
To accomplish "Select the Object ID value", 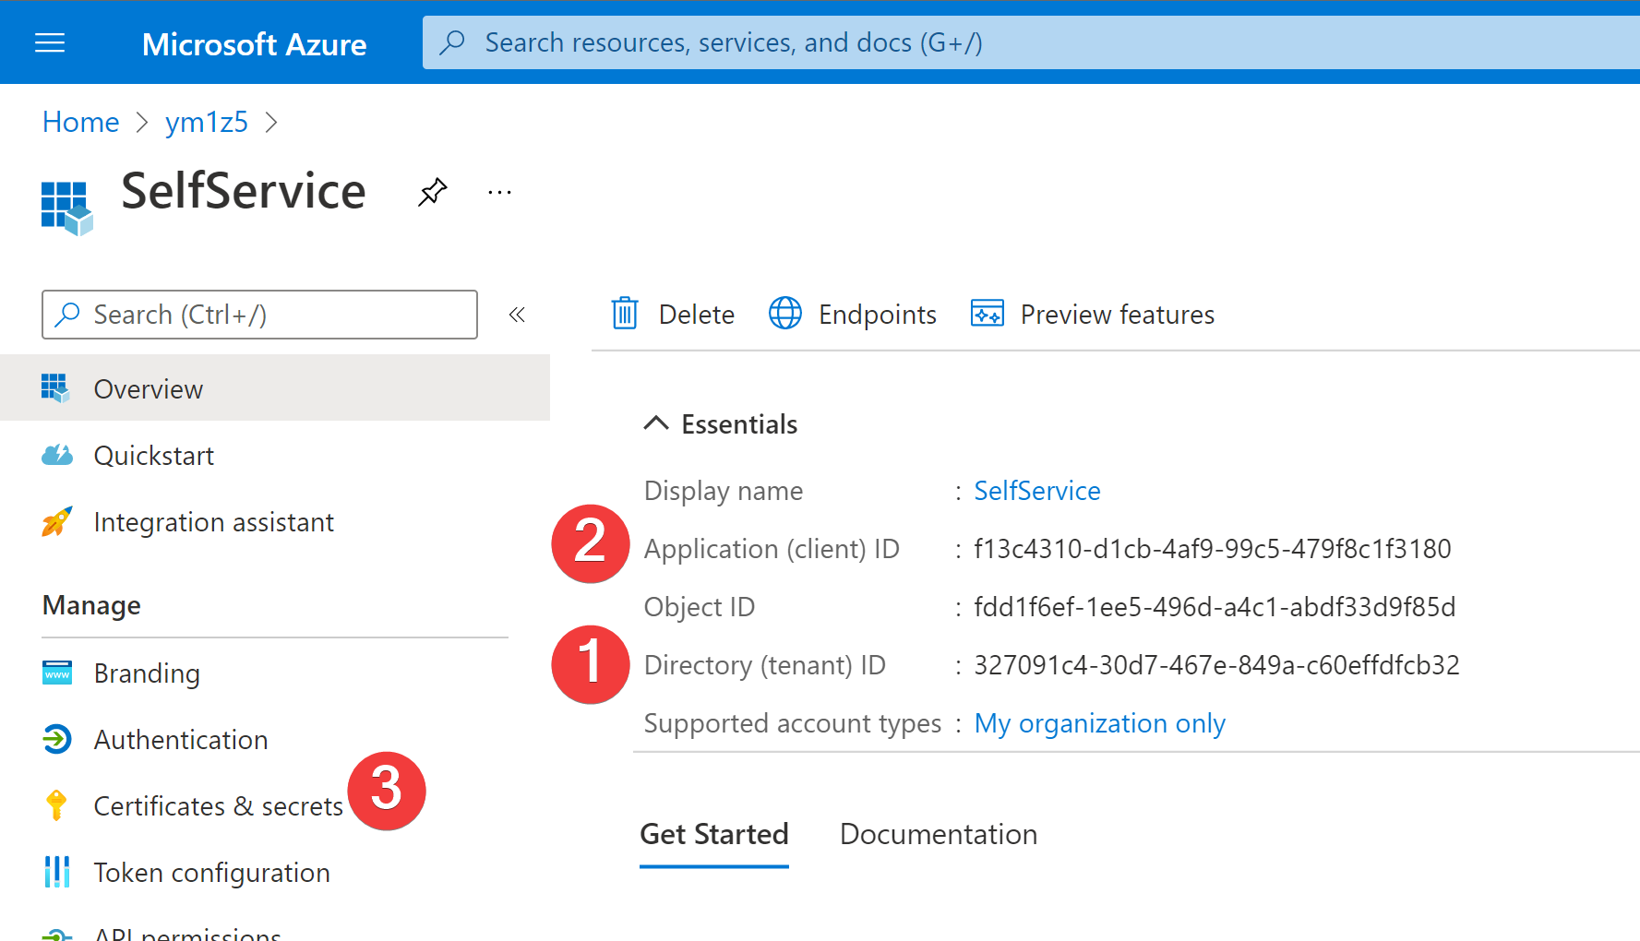I will 1215,607.
